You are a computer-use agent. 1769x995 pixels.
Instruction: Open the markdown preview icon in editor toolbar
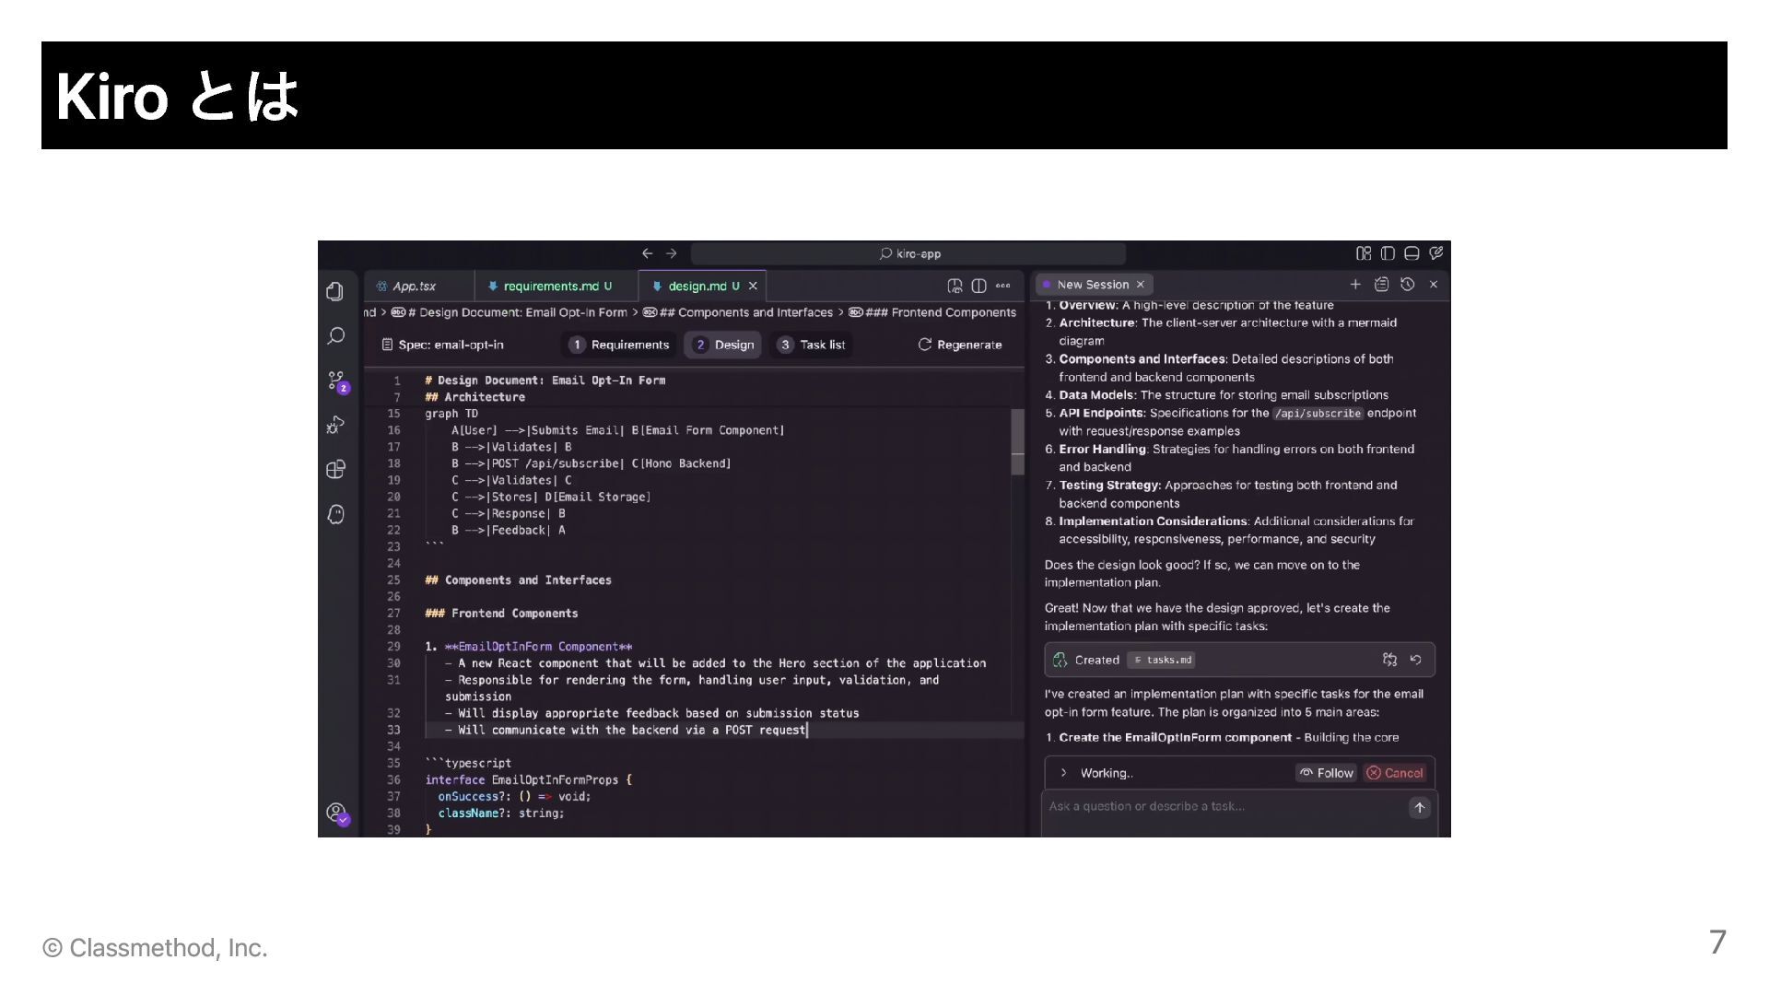coord(955,287)
